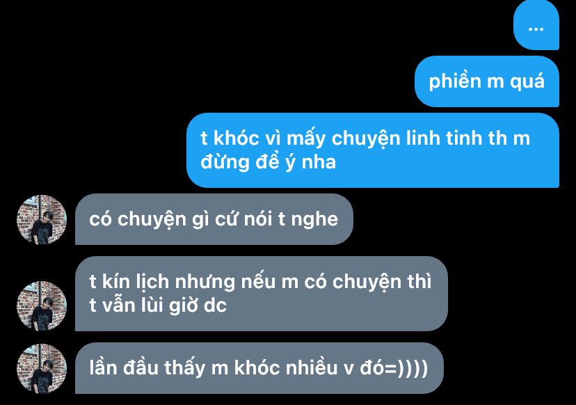Open avatar beside 'có chuyện gì cứ nói t nghe'

42,219
